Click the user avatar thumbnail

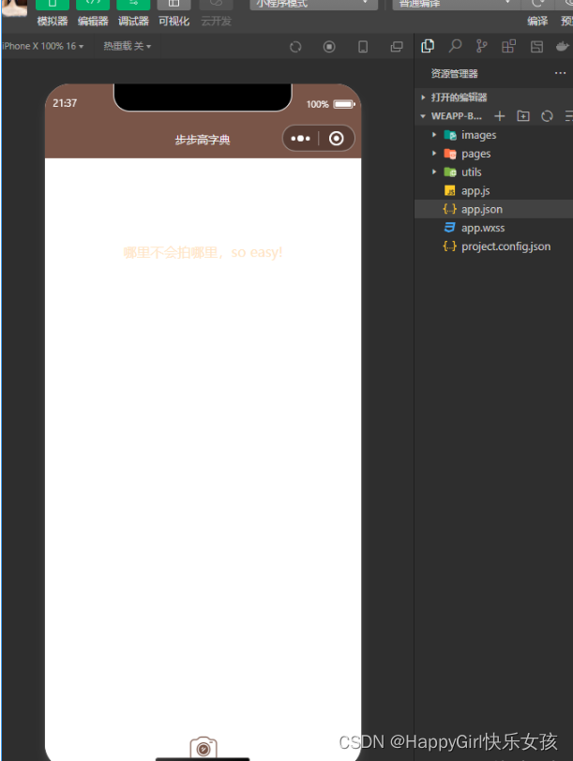[13, 7]
